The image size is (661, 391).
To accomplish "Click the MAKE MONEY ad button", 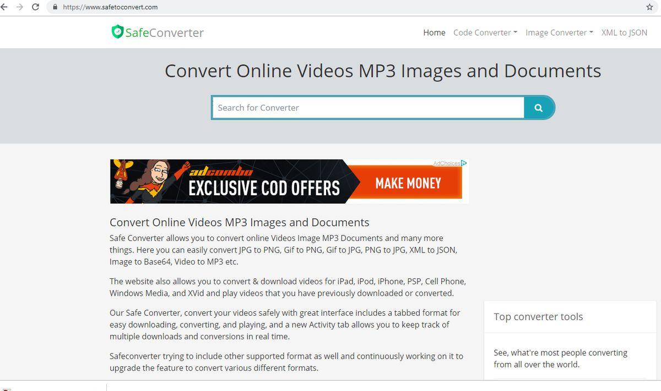I will (x=408, y=183).
